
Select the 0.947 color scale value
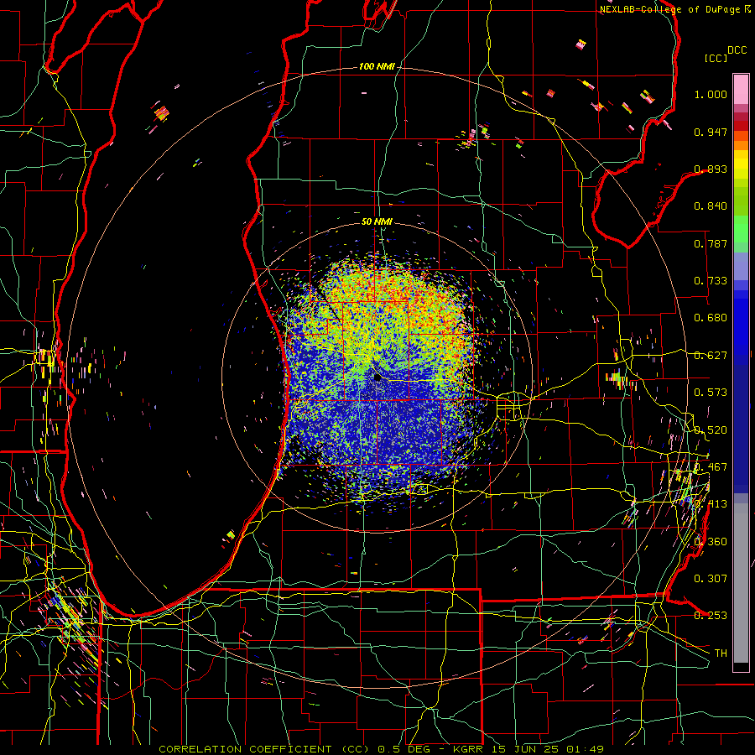pos(711,132)
